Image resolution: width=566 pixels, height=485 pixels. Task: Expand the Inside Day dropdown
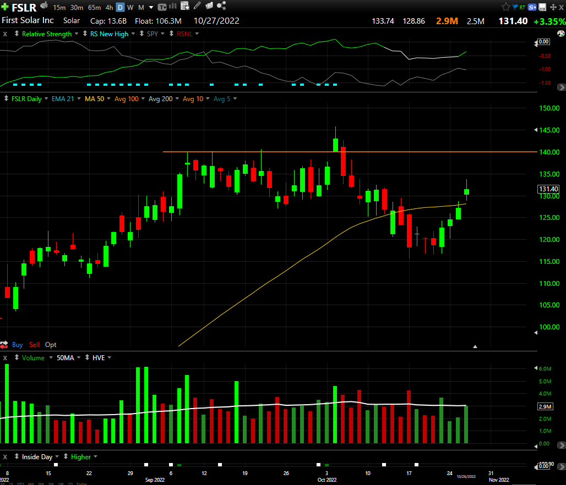tap(57, 457)
